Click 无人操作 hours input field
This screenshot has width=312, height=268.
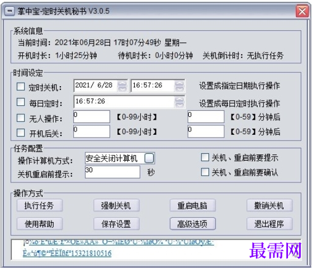point(92,117)
